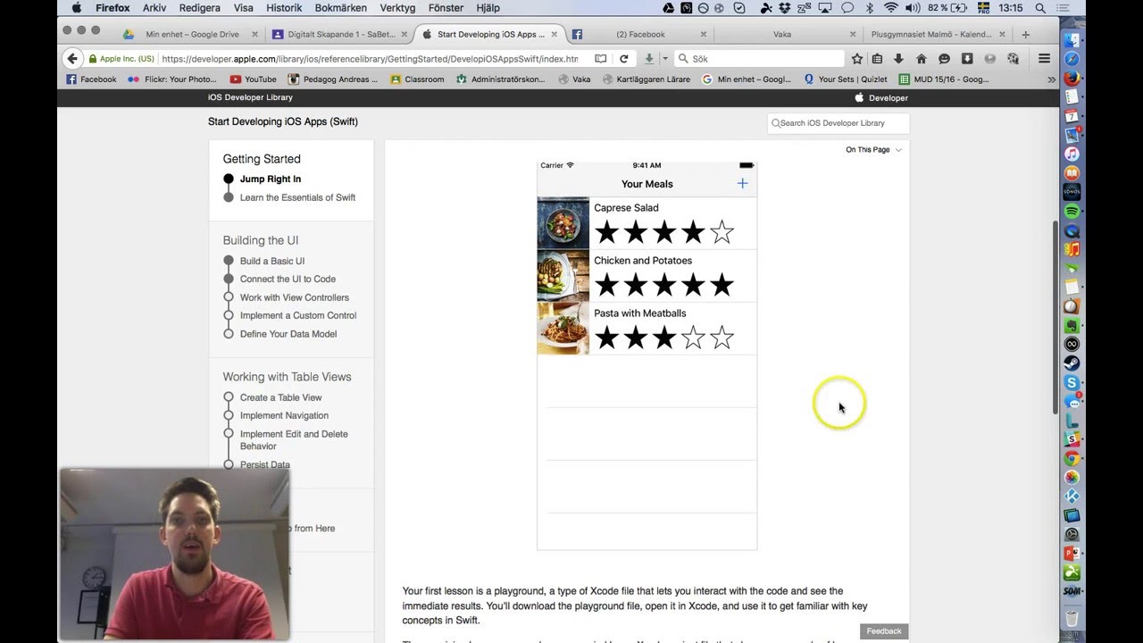Open the Bokmärken menu

[340, 8]
